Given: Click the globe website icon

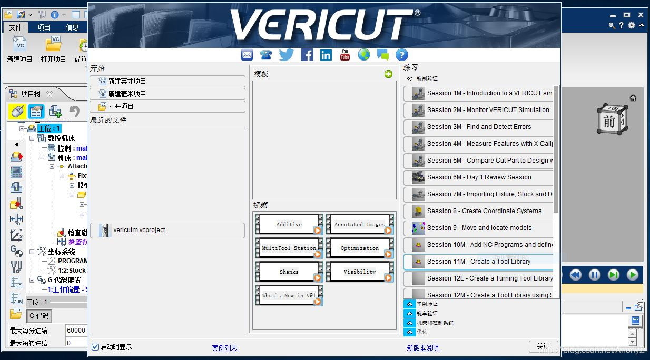Looking at the screenshot, I should [x=364, y=55].
